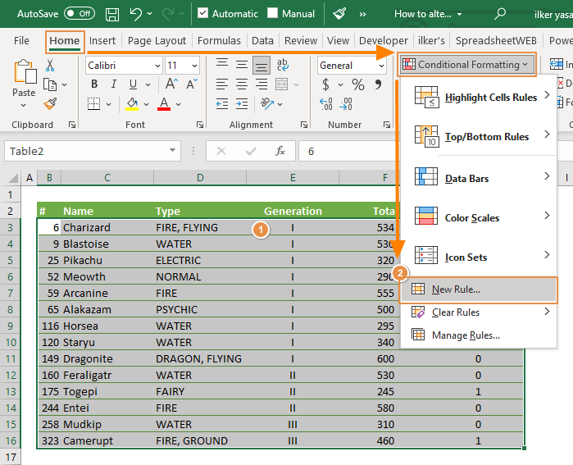Viewport: 573px width, 465px height.
Task: Click the Copy icon in Clipboard group
Action: (x=50, y=84)
